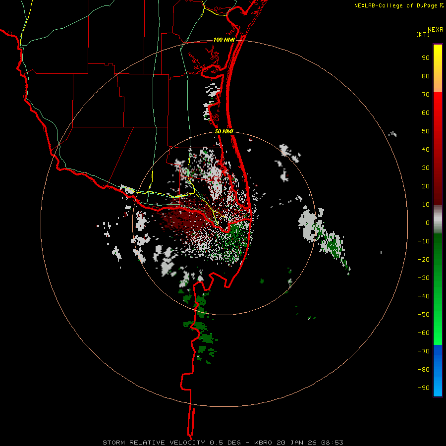Click the STORM RELATIVE VELOCITY caption text
446x446 pixels.
[154, 443]
